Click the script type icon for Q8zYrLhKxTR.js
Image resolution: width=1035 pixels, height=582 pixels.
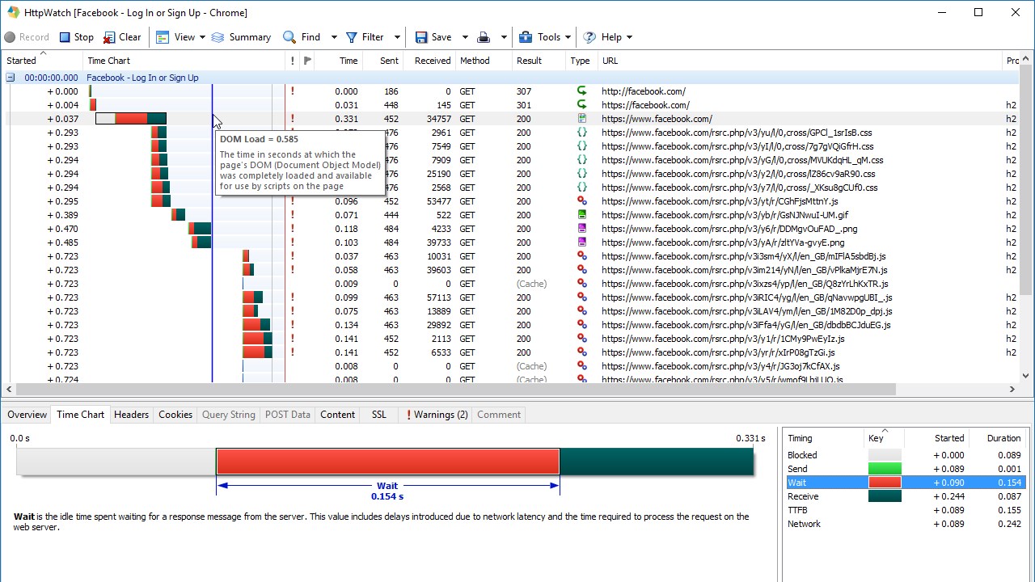[581, 284]
